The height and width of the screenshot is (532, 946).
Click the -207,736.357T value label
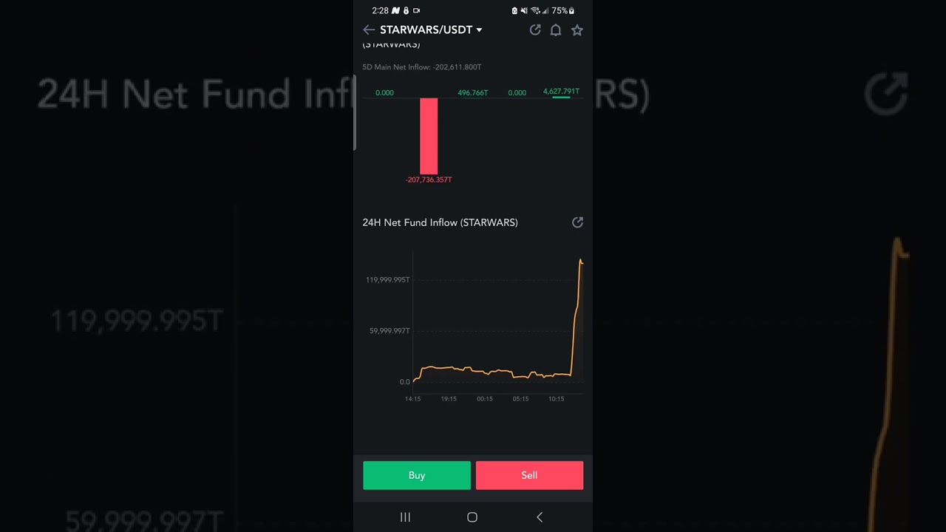pyautogui.click(x=429, y=180)
